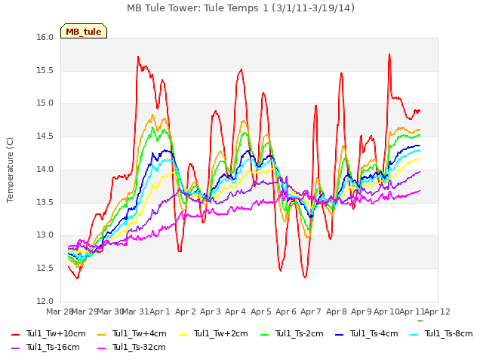Image resolution: width=483 pixels, height=362 pixels.
Task: Click the Apr 5 x-axis date label
Action: [x=261, y=311]
